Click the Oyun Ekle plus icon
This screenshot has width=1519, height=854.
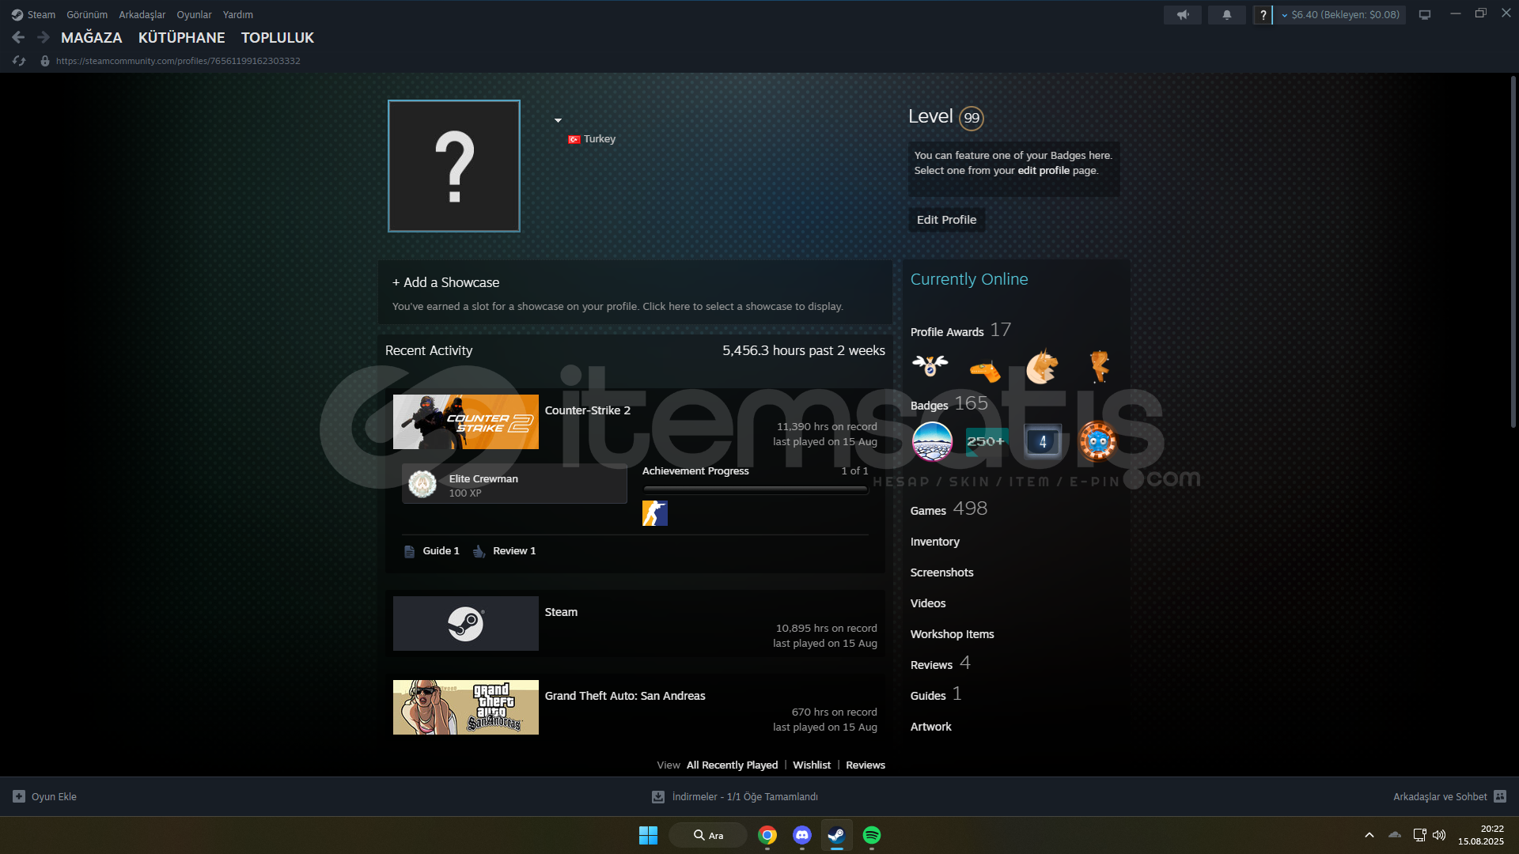[19, 796]
